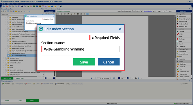
Task: Click the Cancel button in the zoomed dialog
Action: tap(109, 62)
